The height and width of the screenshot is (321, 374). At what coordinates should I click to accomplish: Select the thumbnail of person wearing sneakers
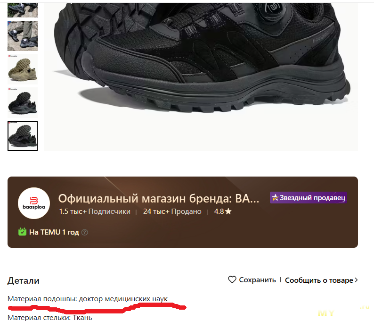23,36
